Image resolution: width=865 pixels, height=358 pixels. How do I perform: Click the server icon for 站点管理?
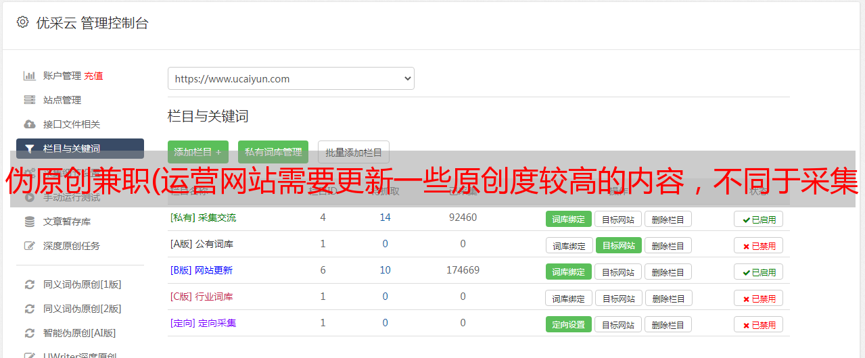[x=30, y=100]
